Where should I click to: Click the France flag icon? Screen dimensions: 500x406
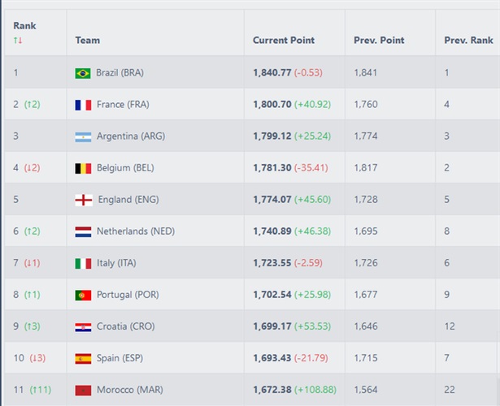83,105
